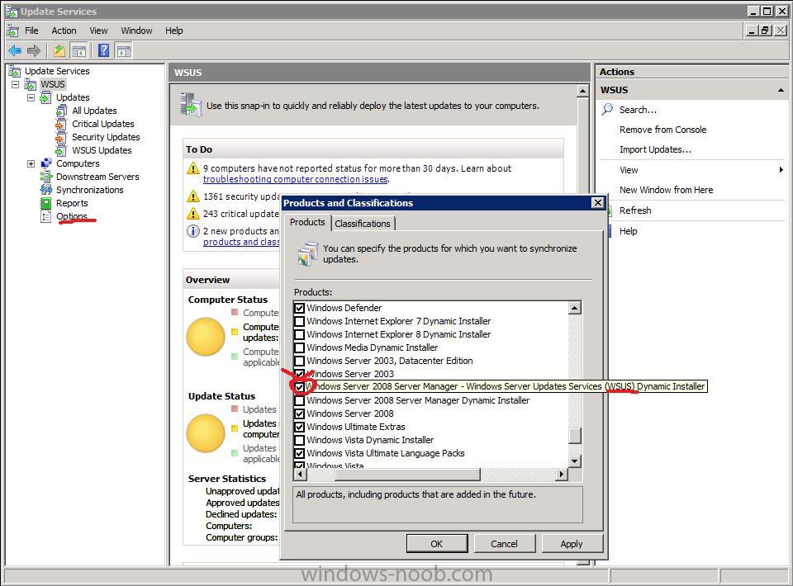The image size is (793, 586).
Task: Click the WSUS server icon in tree
Action: click(x=31, y=84)
